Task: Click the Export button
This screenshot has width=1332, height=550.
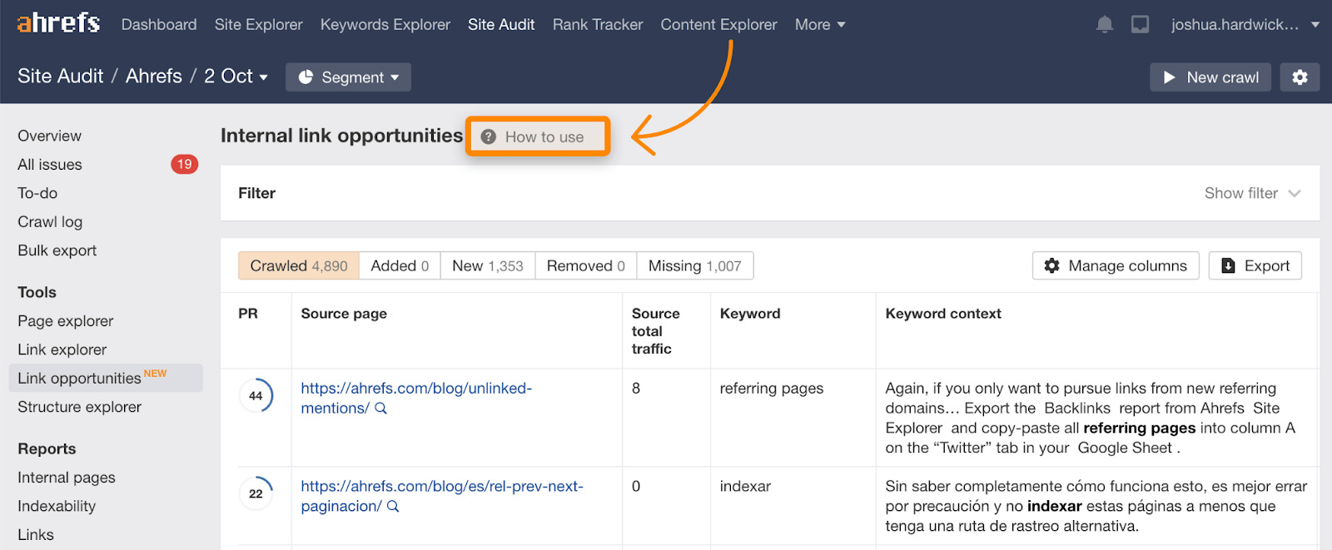Action: (x=1255, y=266)
